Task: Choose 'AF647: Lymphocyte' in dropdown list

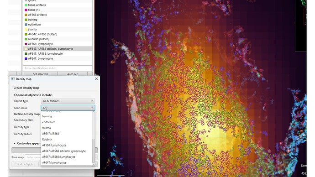Action: [x=67, y=163]
